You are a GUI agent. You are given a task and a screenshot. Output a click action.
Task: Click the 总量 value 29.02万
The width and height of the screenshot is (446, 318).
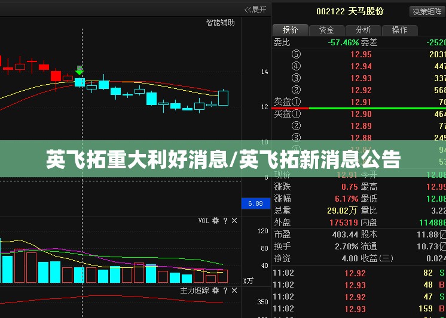tap(342, 211)
